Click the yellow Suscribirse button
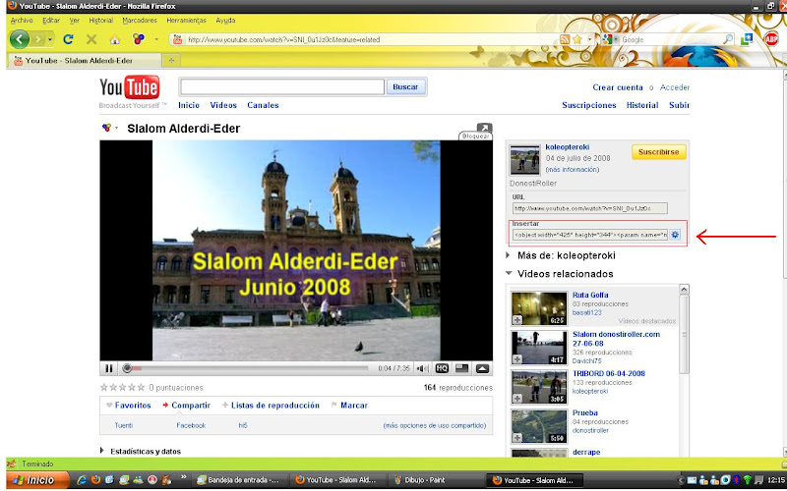This screenshot has width=787, height=491. point(658,153)
